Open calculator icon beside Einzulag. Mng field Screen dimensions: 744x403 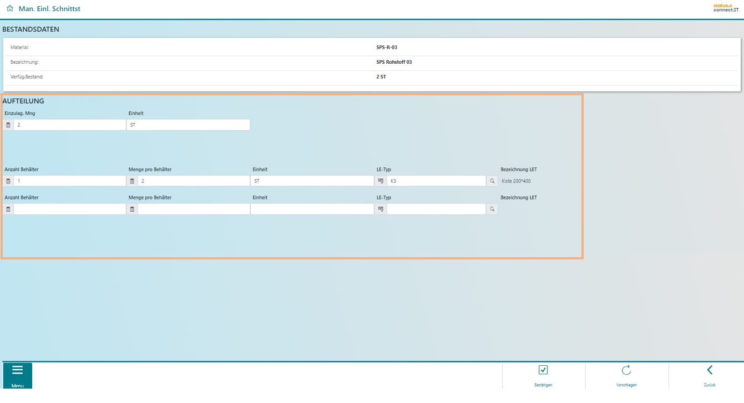[x=8, y=125]
